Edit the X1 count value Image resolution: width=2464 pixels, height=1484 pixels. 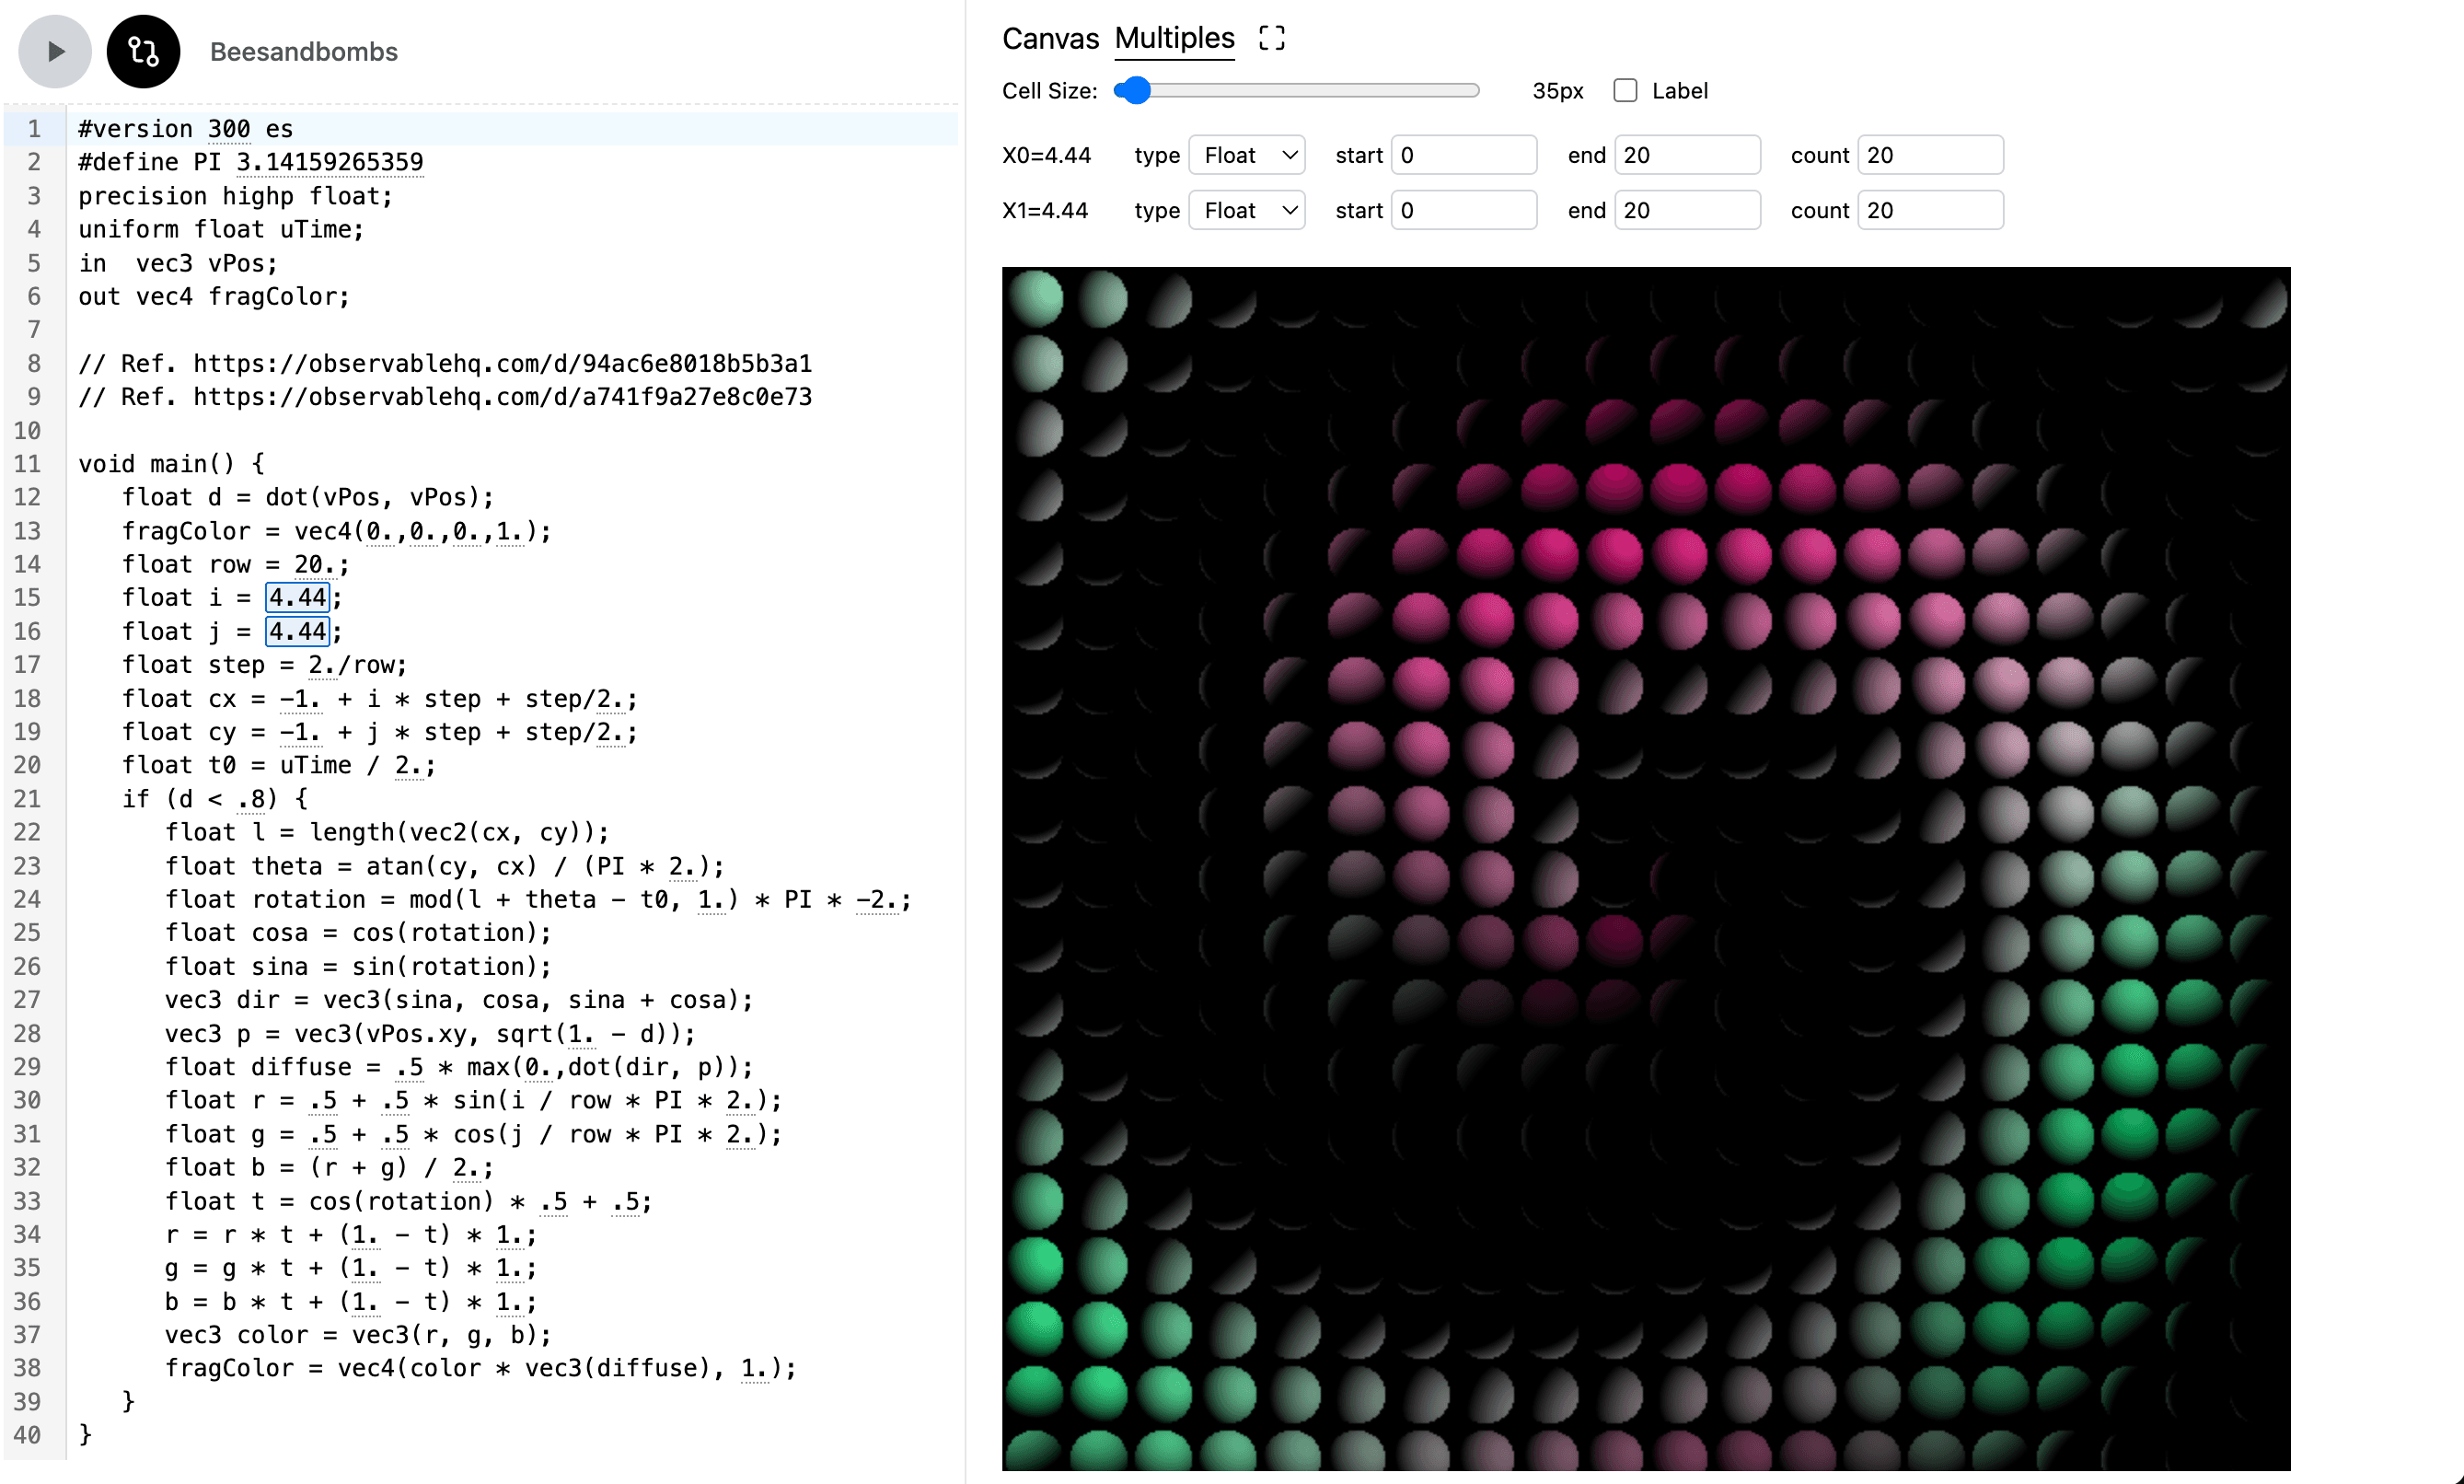(1929, 209)
